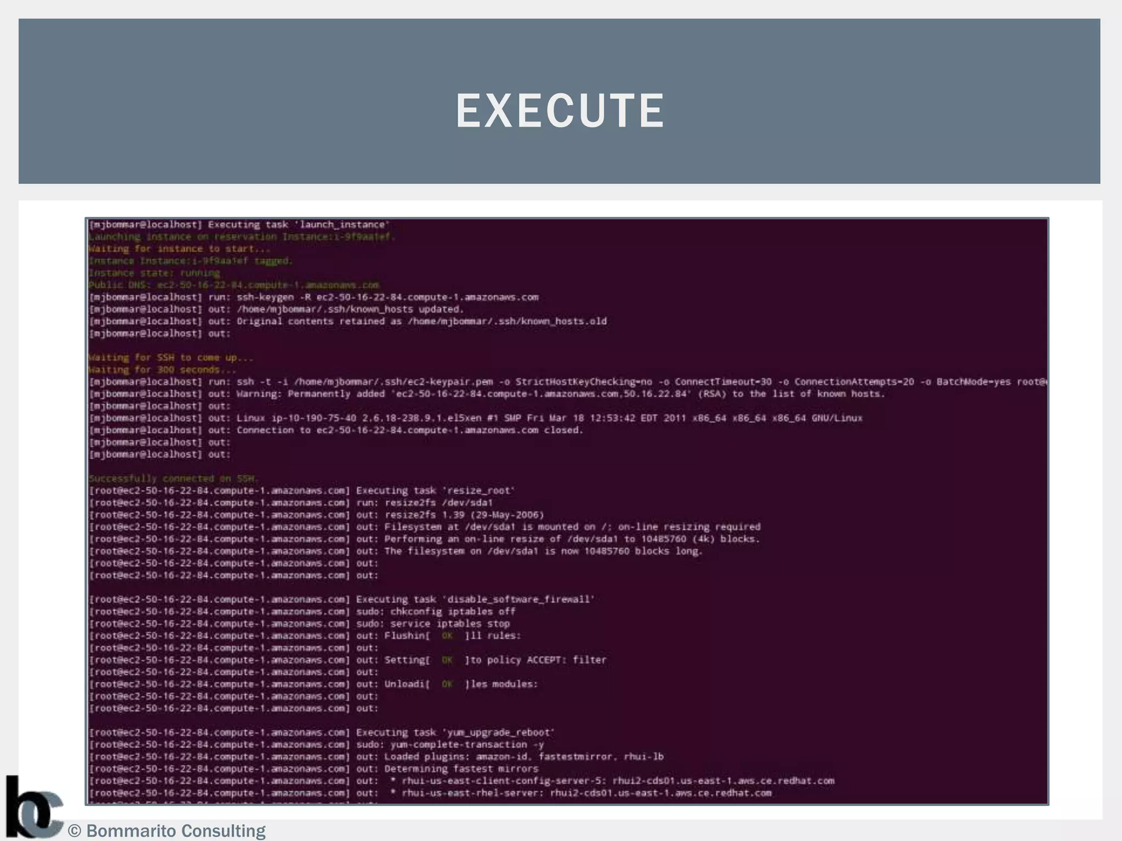Select the 'sudo: yum-complete-transaction -y' line
The width and height of the screenshot is (1122, 841).
pyautogui.click(x=317, y=745)
